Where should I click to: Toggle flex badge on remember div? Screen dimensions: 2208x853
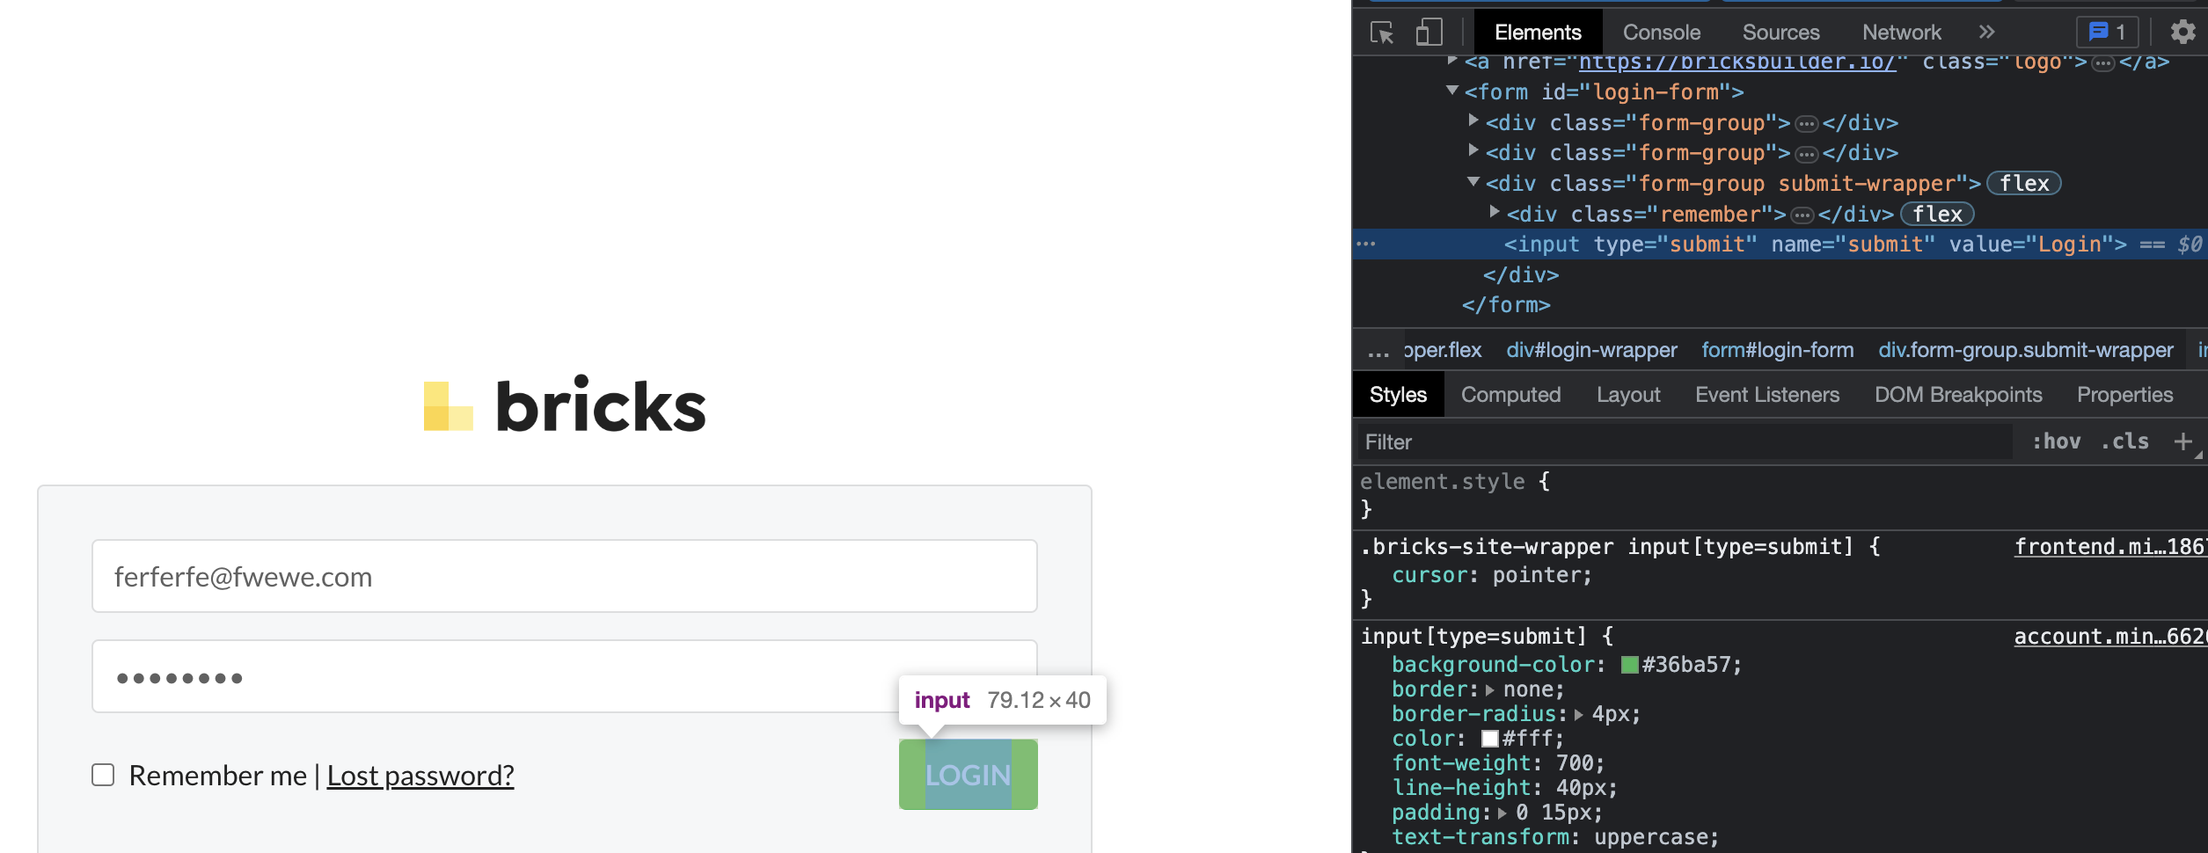tap(1938, 214)
